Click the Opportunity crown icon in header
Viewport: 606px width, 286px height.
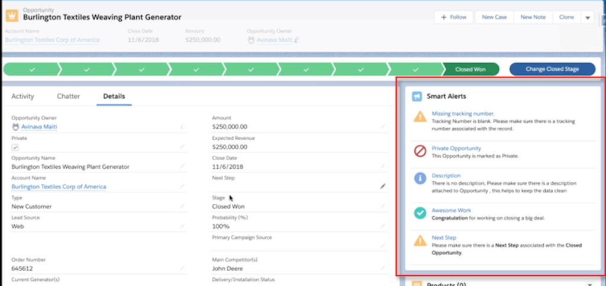[11, 14]
